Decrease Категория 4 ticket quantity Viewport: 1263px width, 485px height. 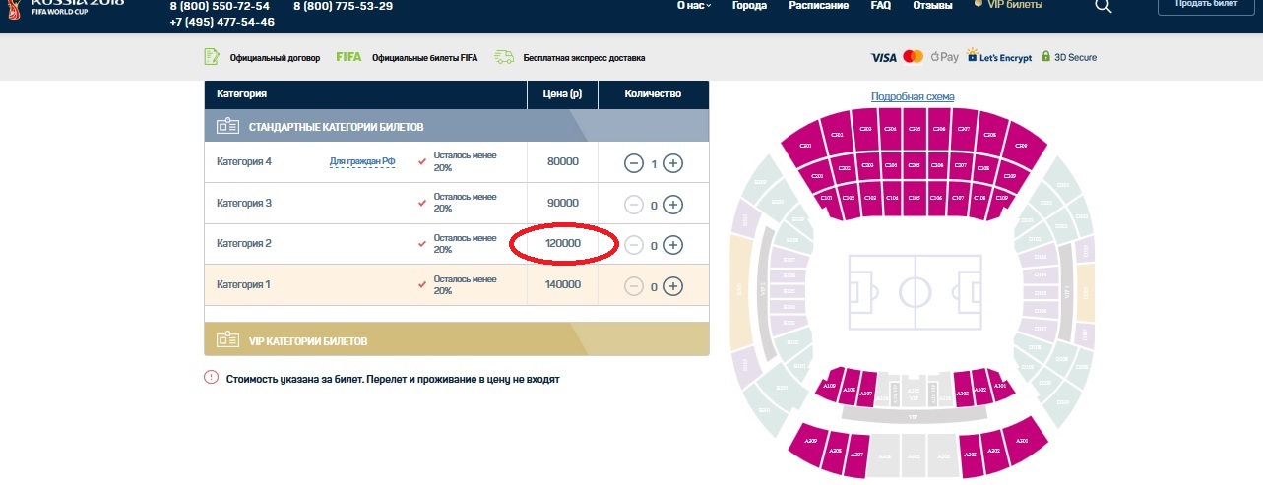(x=634, y=163)
